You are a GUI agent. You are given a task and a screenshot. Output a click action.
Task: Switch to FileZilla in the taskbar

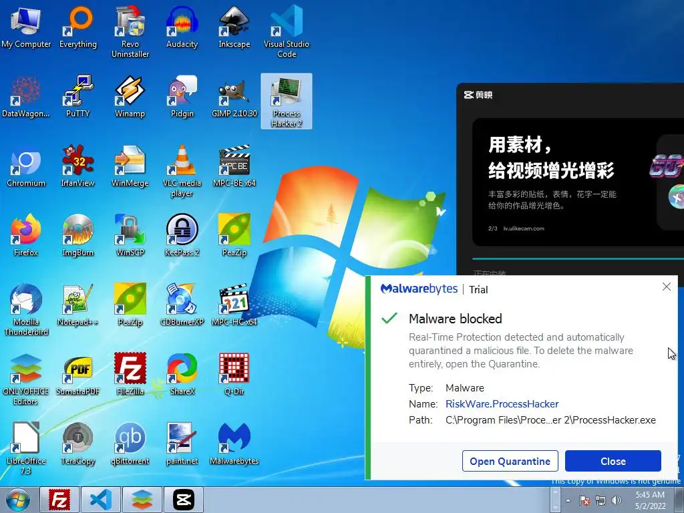click(x=59, y=500)
